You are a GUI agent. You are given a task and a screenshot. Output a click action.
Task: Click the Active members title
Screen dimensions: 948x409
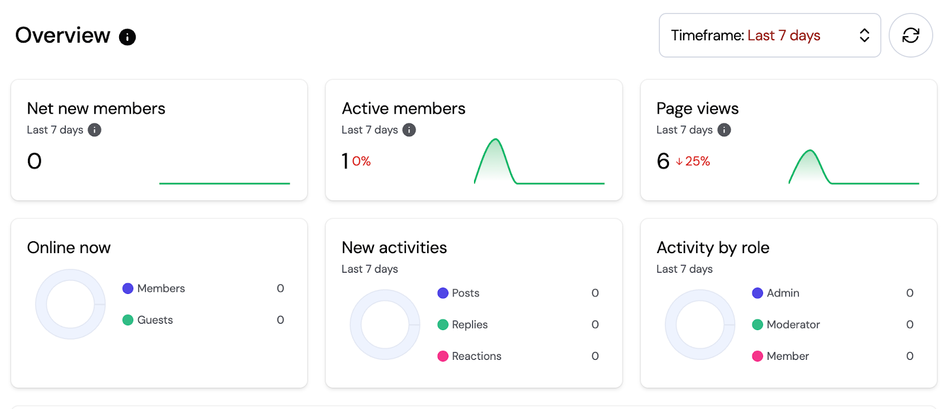point(403,108)
